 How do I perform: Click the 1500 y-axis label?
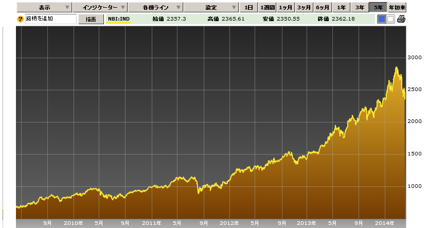[414, 154]
